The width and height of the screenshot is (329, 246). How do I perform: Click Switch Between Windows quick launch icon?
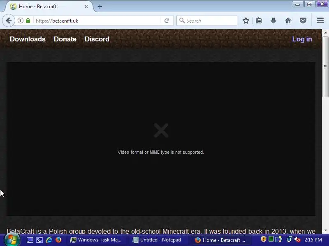click(x=39, y=240)
